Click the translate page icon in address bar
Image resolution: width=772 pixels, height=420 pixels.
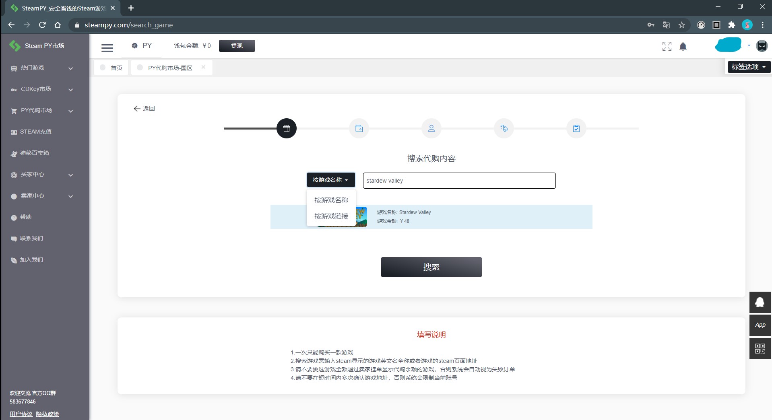[666, 25]
